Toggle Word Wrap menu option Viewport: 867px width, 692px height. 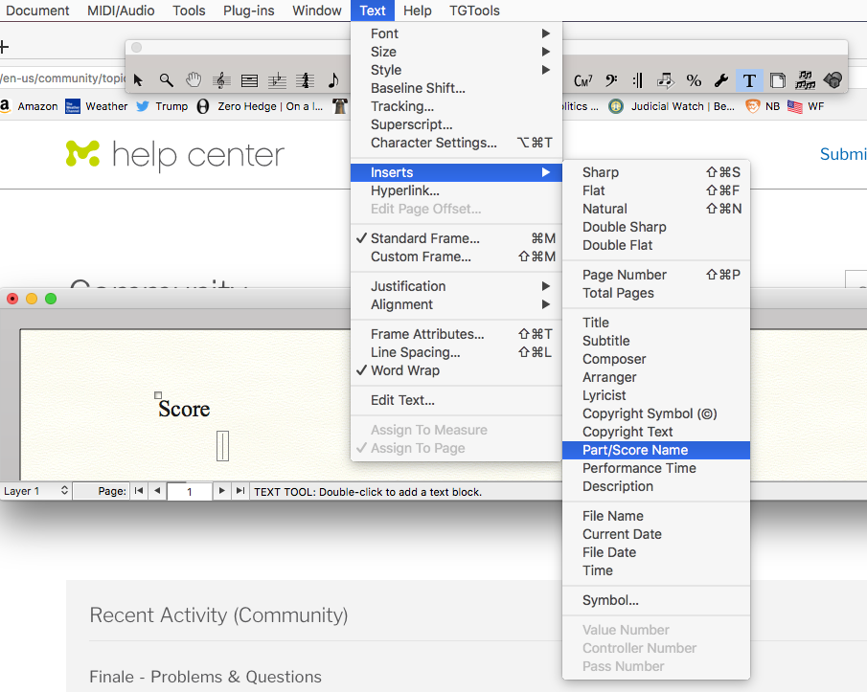[x=405, y=370]
